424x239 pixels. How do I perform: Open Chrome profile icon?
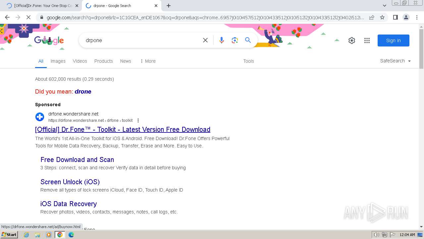point(406,17)
